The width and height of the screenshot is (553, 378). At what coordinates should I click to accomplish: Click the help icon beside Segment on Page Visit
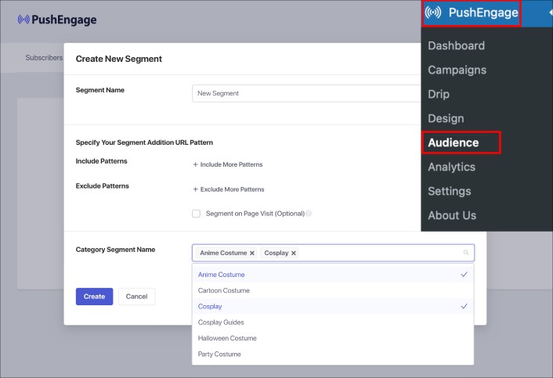click(x=309, y=213)
